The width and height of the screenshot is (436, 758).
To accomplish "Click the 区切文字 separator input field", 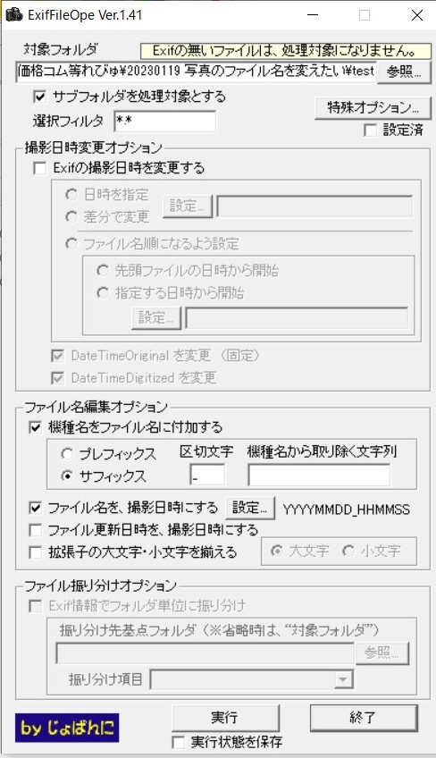I will tap(207, 476).
